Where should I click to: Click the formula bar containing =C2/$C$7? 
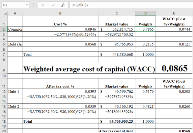tap(131, 5)
